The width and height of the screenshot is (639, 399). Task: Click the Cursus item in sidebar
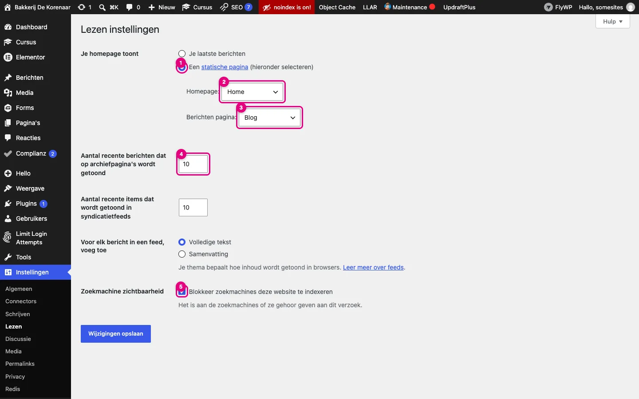35,42
